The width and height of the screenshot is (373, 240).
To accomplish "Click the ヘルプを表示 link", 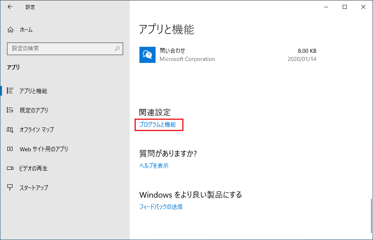I will tap(154, 165).
